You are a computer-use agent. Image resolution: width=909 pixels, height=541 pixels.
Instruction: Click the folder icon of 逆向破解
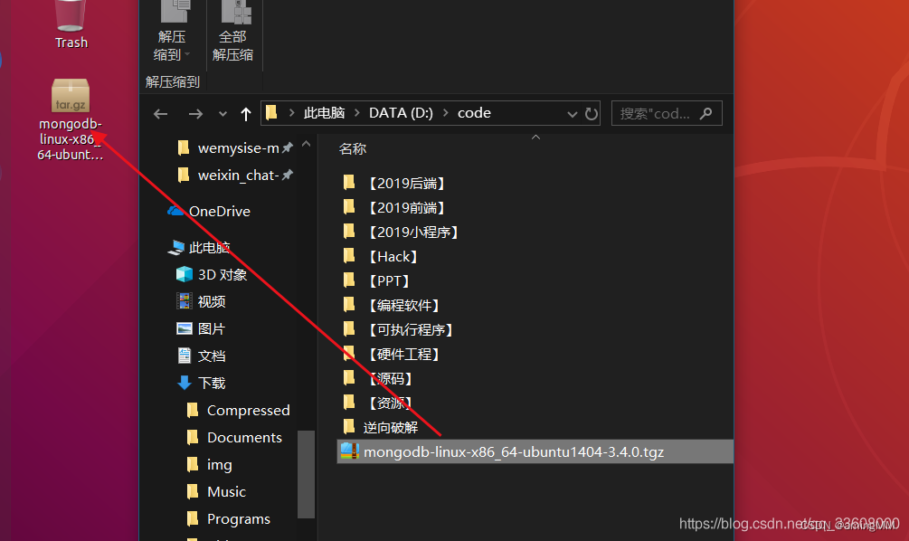[x=349, y=427]
